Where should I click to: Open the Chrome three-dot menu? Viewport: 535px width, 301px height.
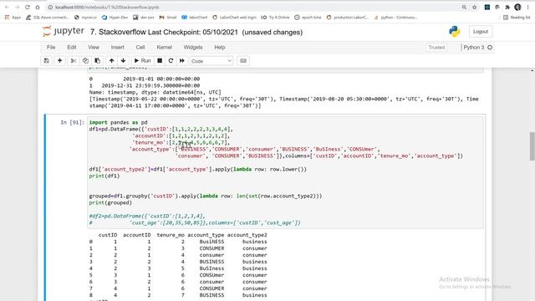pos(527,8)
